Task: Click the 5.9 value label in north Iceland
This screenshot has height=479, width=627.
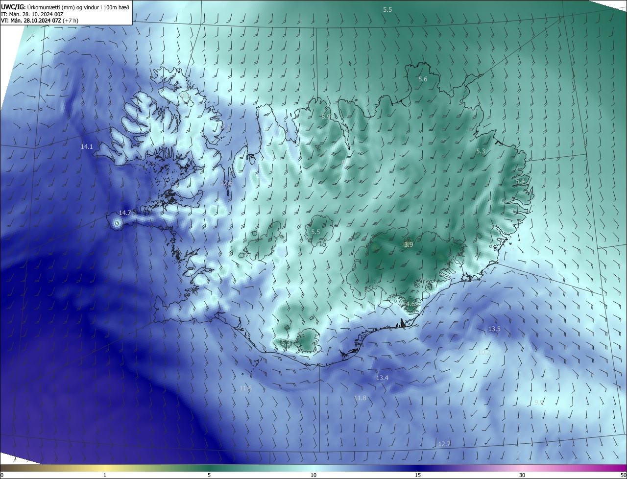Action: click(x=326, y=117)
